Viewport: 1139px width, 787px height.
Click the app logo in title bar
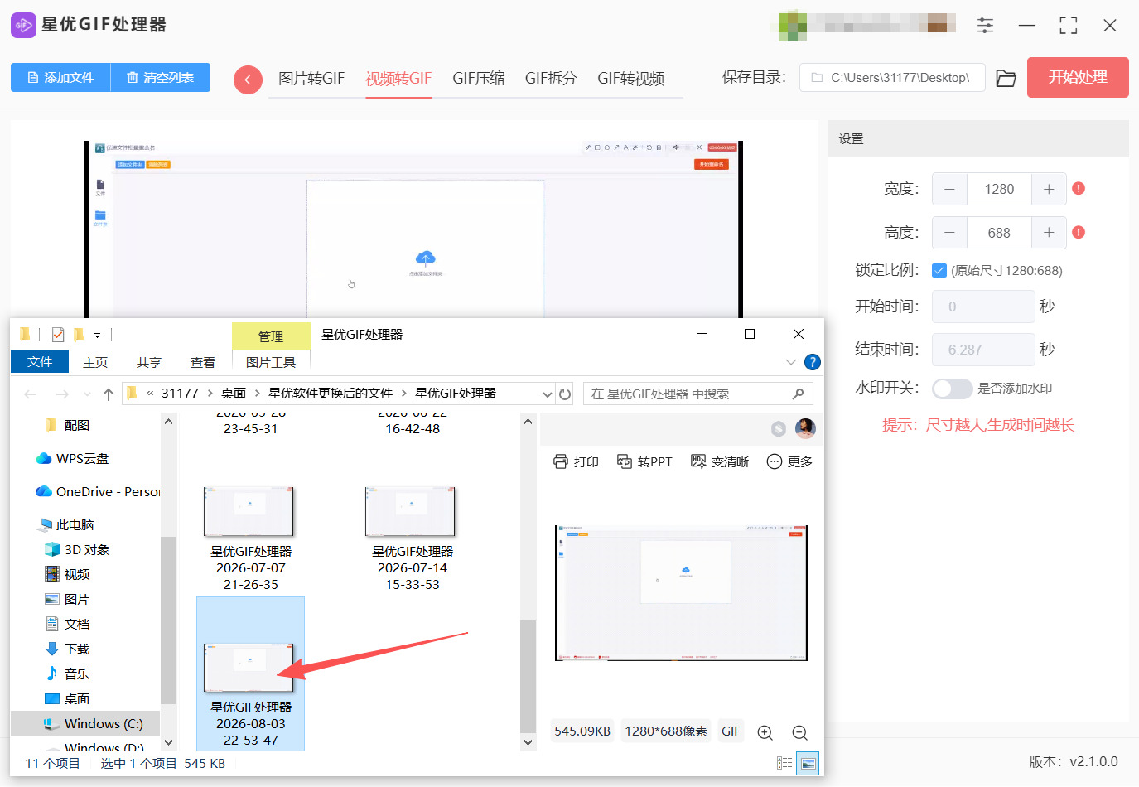pos(23,25)
